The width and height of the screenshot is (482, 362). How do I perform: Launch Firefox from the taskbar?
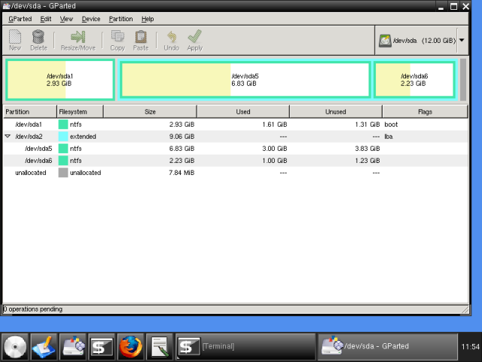[130, 347]
